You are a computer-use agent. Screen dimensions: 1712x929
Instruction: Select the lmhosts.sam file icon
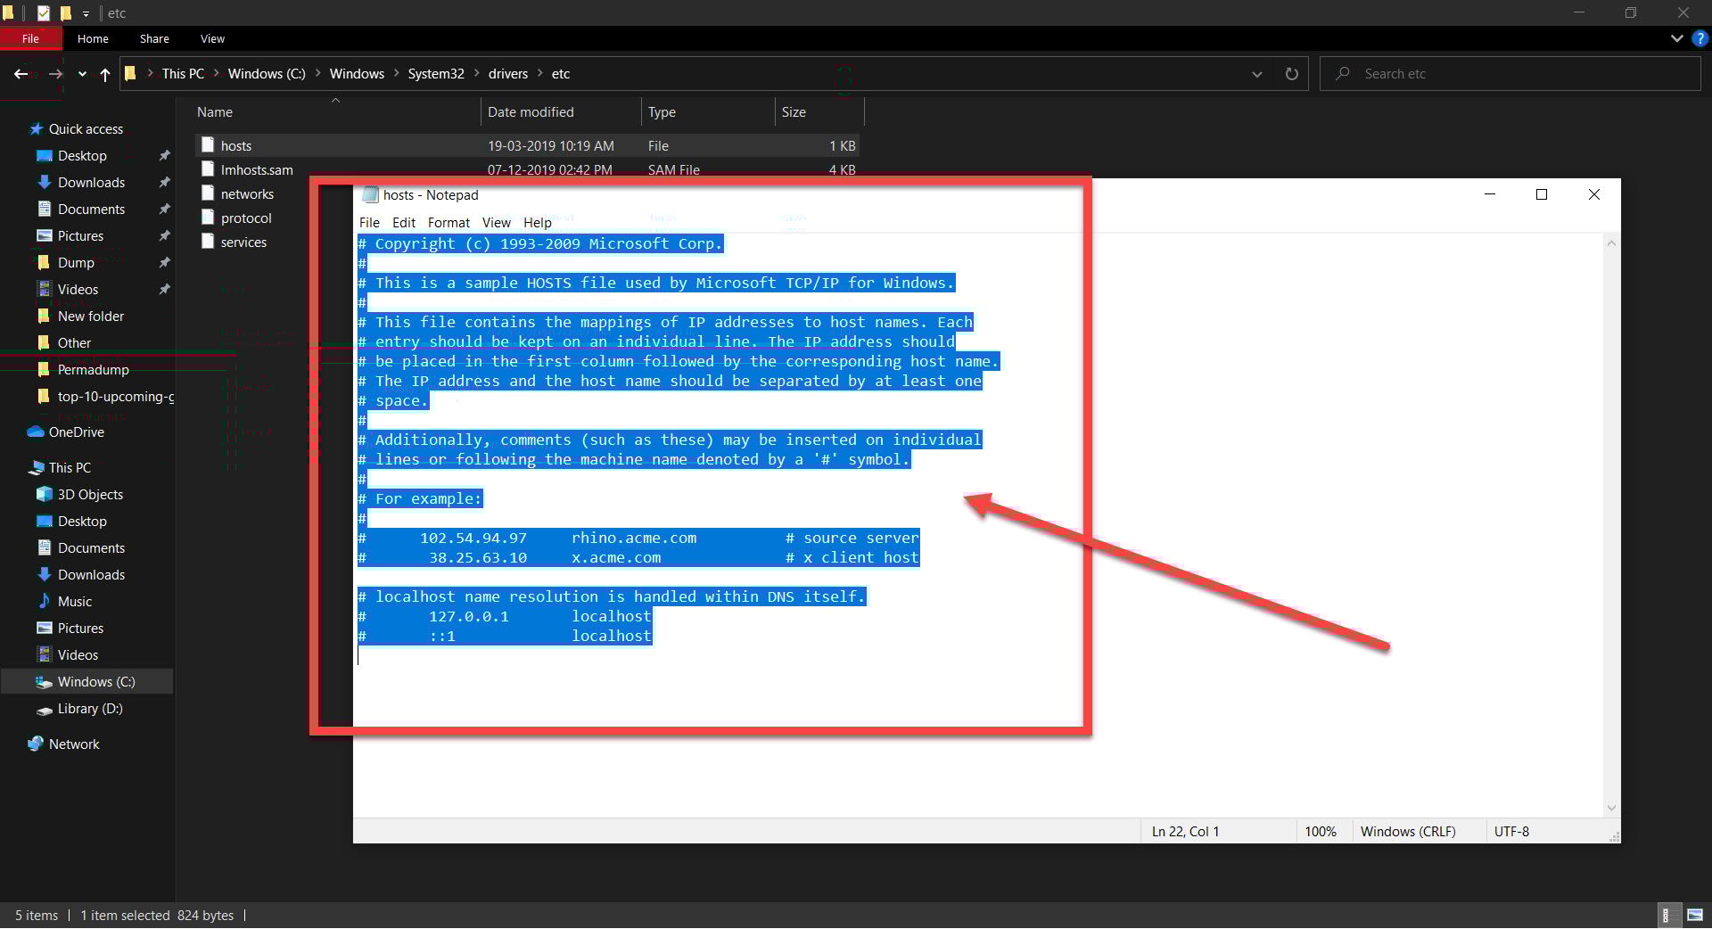pyautogui.click(x=208, y=169)
